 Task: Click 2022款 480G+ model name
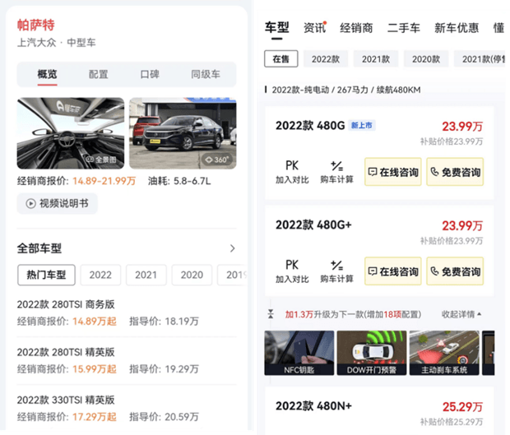click(313, 225)
